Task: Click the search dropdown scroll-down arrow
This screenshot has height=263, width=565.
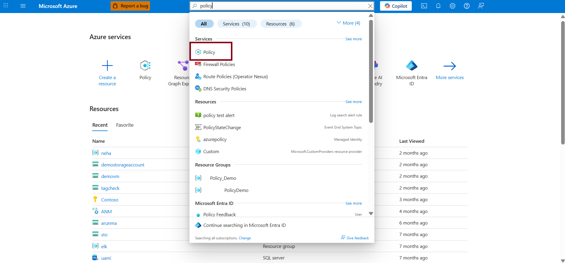Action: click(371, 214)
